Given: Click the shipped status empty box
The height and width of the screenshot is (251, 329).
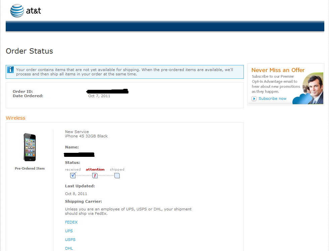Looking at the screenshot, I should coord(117,176).
